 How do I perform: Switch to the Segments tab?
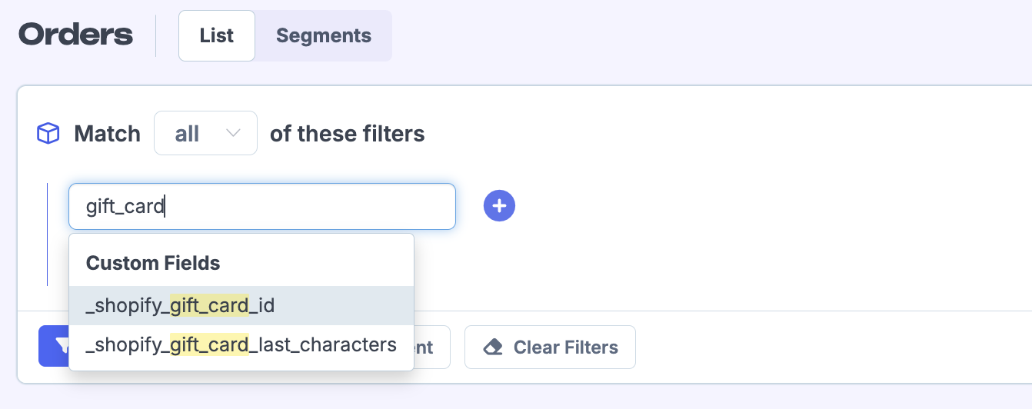tap(323, 35)
